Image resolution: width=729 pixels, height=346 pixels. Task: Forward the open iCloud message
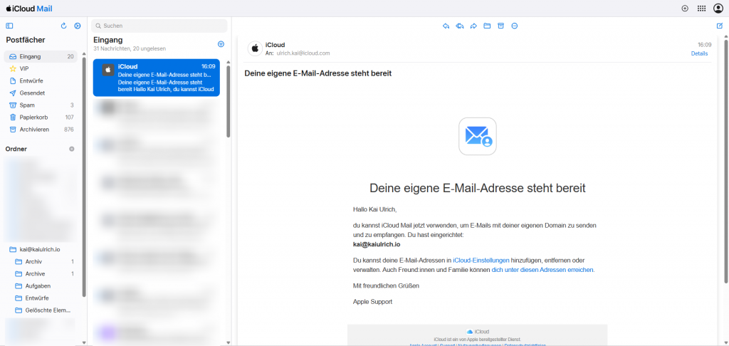click(x=473, y=26)
